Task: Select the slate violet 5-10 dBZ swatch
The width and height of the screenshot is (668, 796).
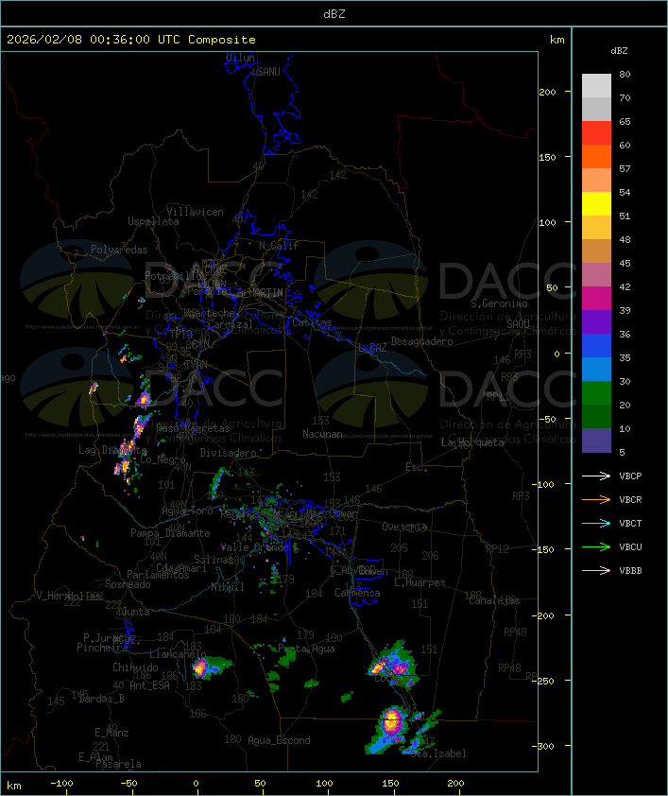Action: 596,441
